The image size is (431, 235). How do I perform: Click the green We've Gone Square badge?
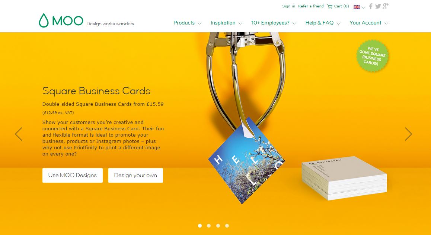coord(373,56)
